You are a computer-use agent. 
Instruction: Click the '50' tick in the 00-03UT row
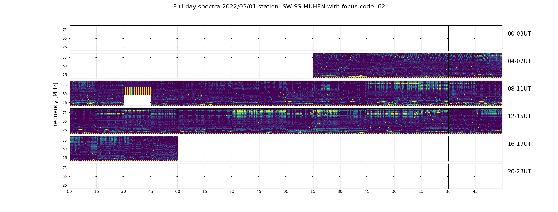coord(65,38)
